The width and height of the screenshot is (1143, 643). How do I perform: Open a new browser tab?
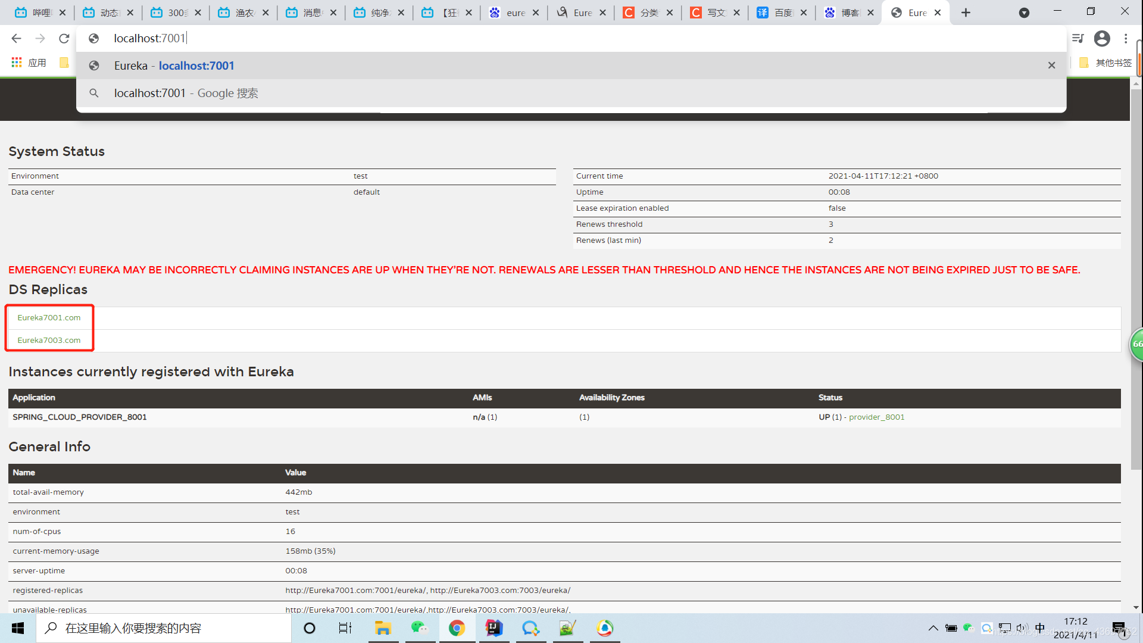(x=966, y=13)
